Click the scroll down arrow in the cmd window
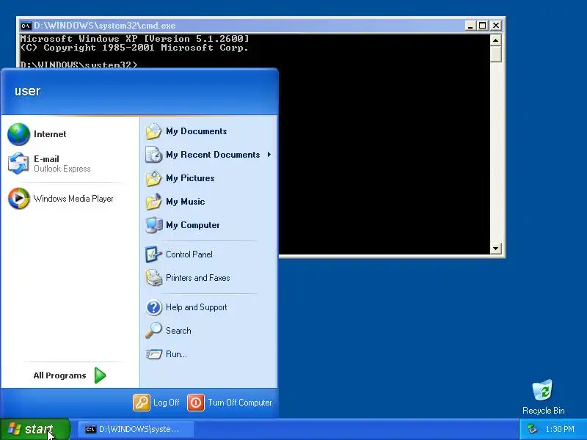Image resolution: width=587 pixels, height=440 pixels. click(x=496, y=249)
